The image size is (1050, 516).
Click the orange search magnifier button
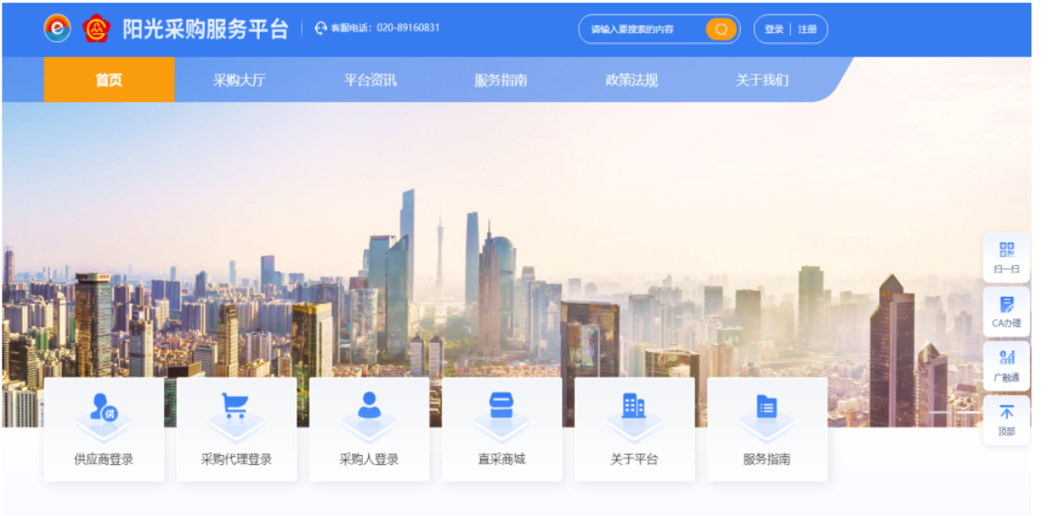coord(721,30)
